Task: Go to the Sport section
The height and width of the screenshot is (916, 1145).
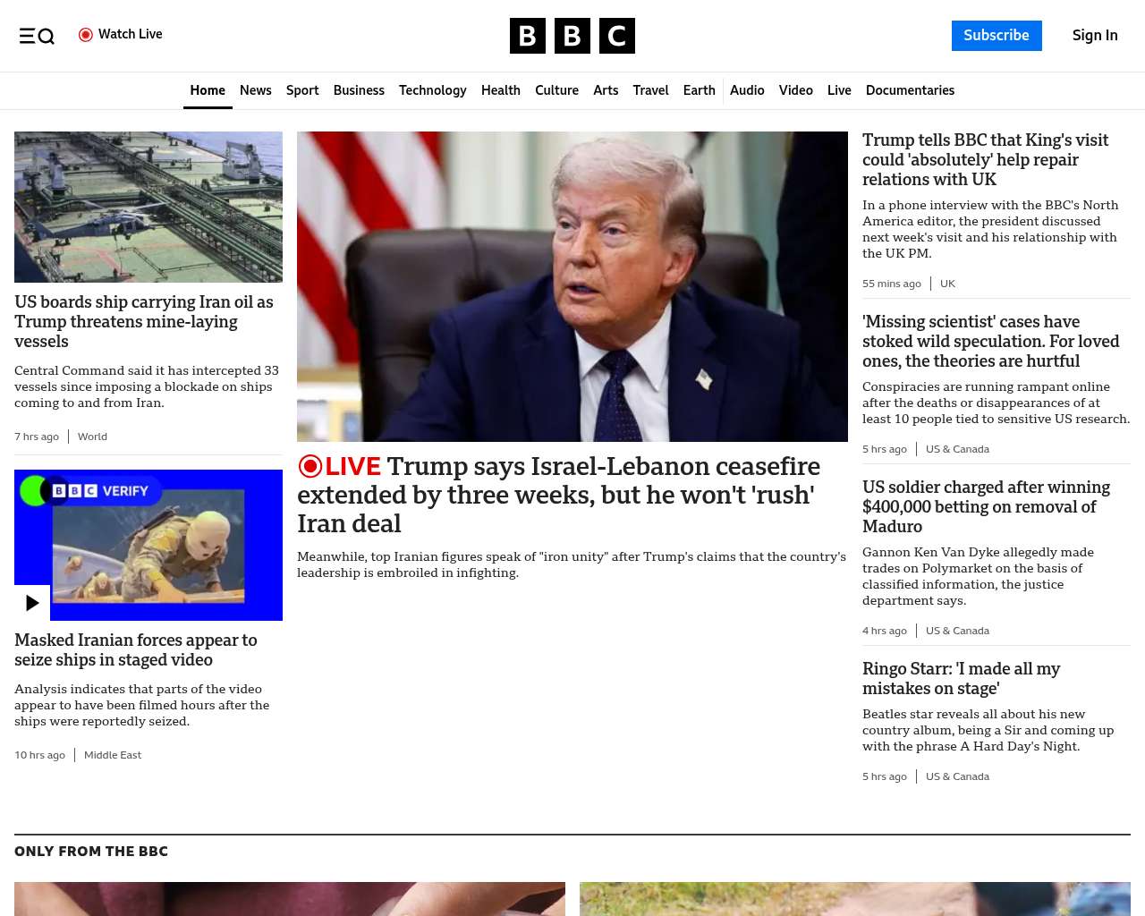Action: coord(302,90)
